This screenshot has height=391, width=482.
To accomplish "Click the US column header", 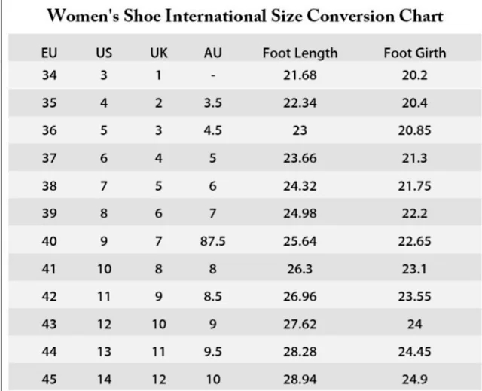I will pos(104,53).
